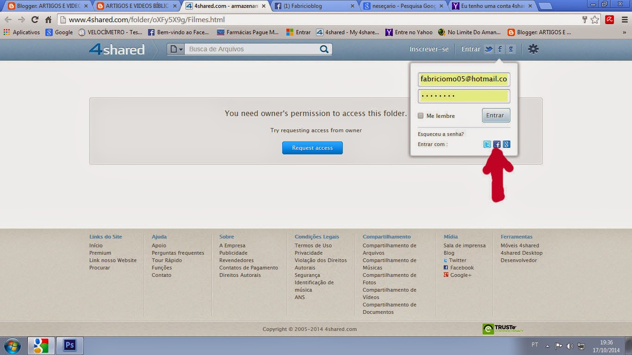Open No Limite Do Amanhã bookmark

tap(469, 32)
